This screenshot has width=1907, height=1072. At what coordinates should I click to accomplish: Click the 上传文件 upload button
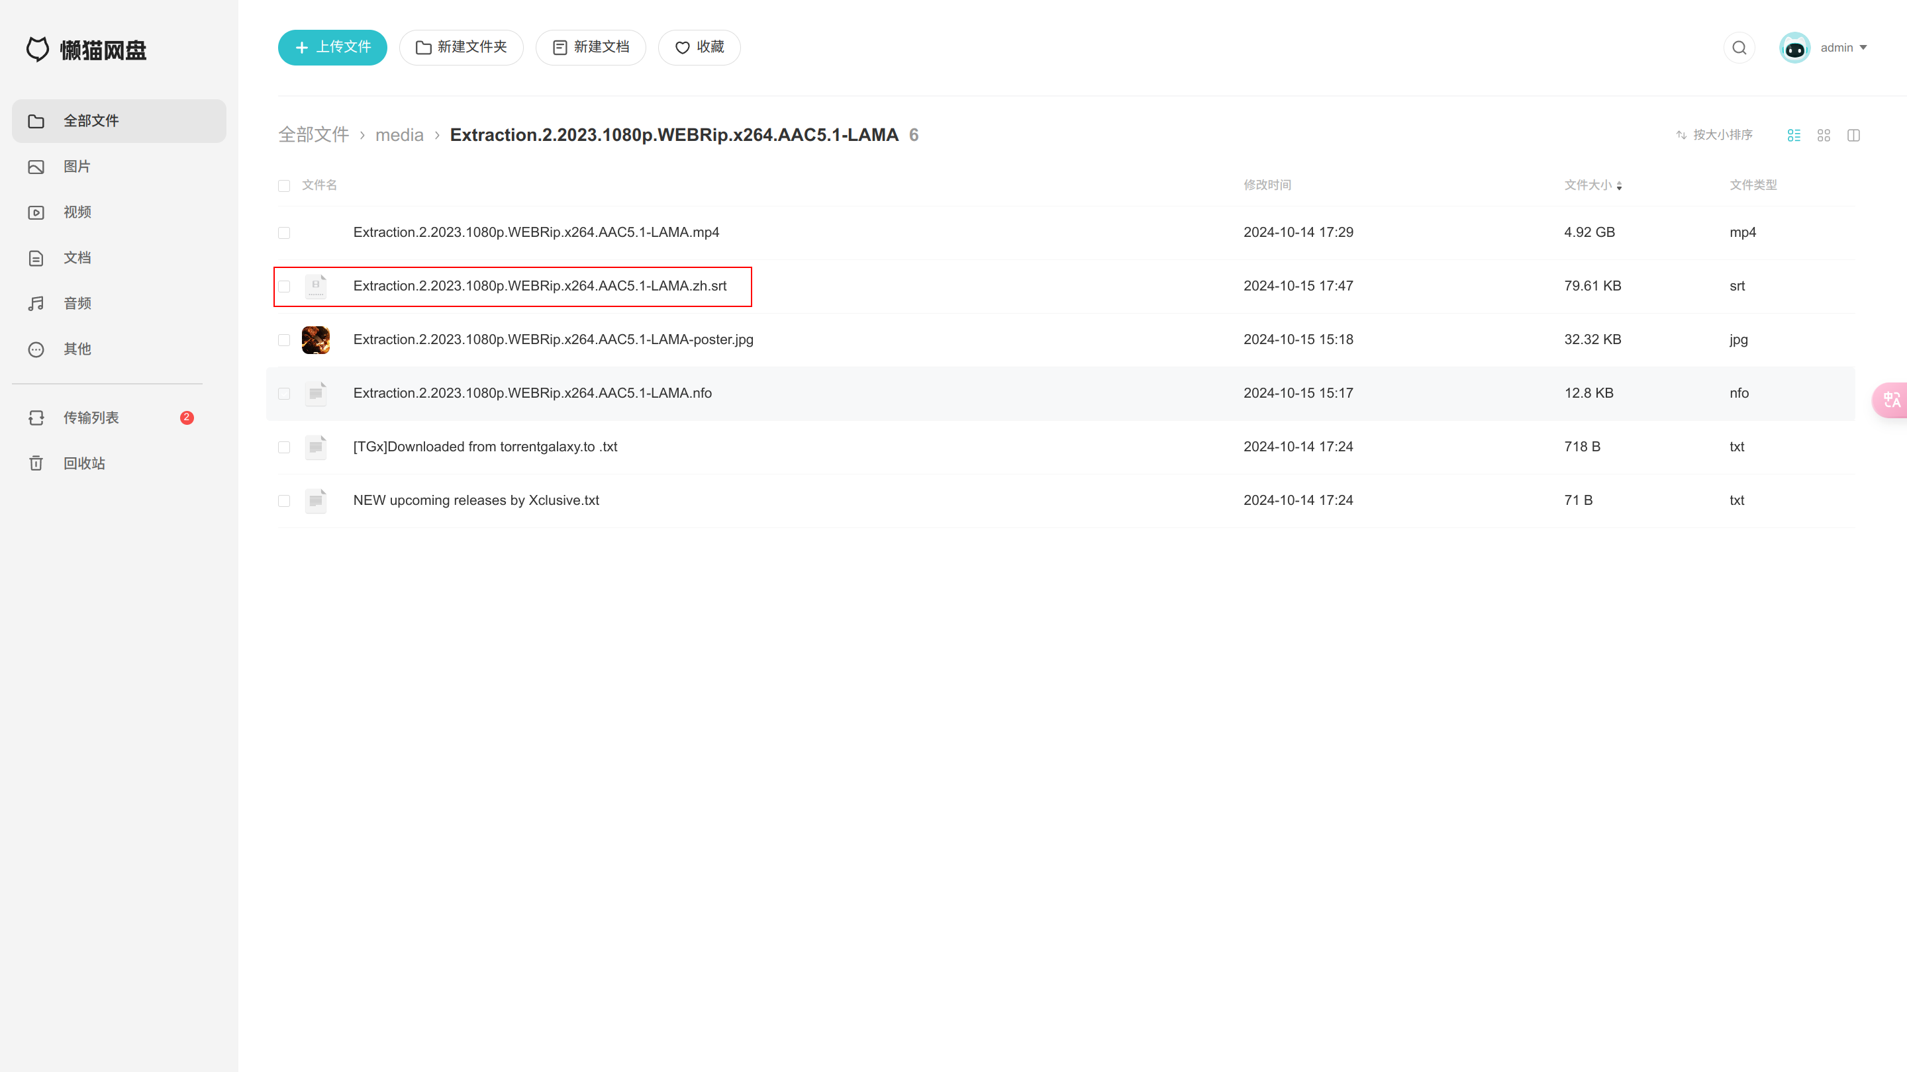[x=332, y=48]
